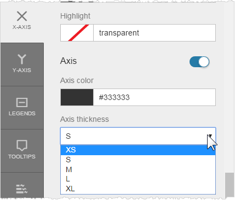This screenshot has height=200, width=235.
Task: Pick L from the Axis thickness options
Action: (x=138, y=179)
